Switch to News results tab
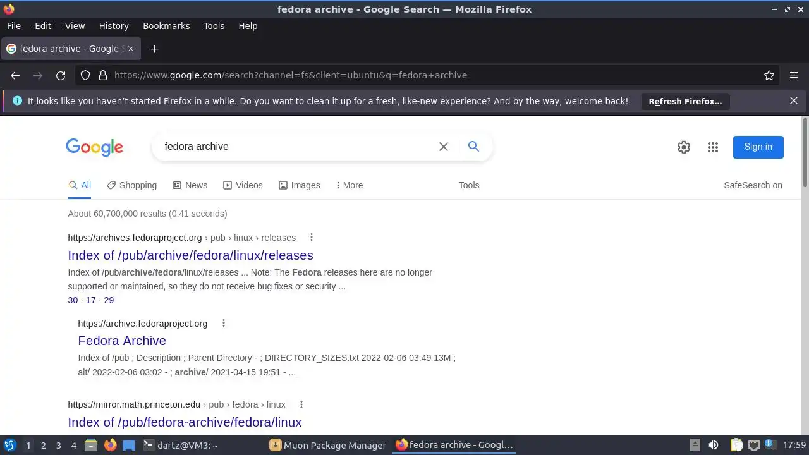Viewport: 809px width, 455px height. click(x=190, y=185)
